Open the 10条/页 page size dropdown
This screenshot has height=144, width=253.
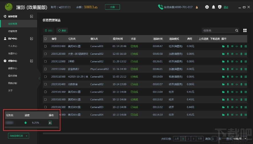tap(240, 139)
